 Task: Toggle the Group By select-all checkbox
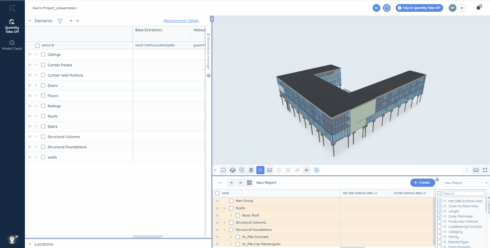point(37,45)
